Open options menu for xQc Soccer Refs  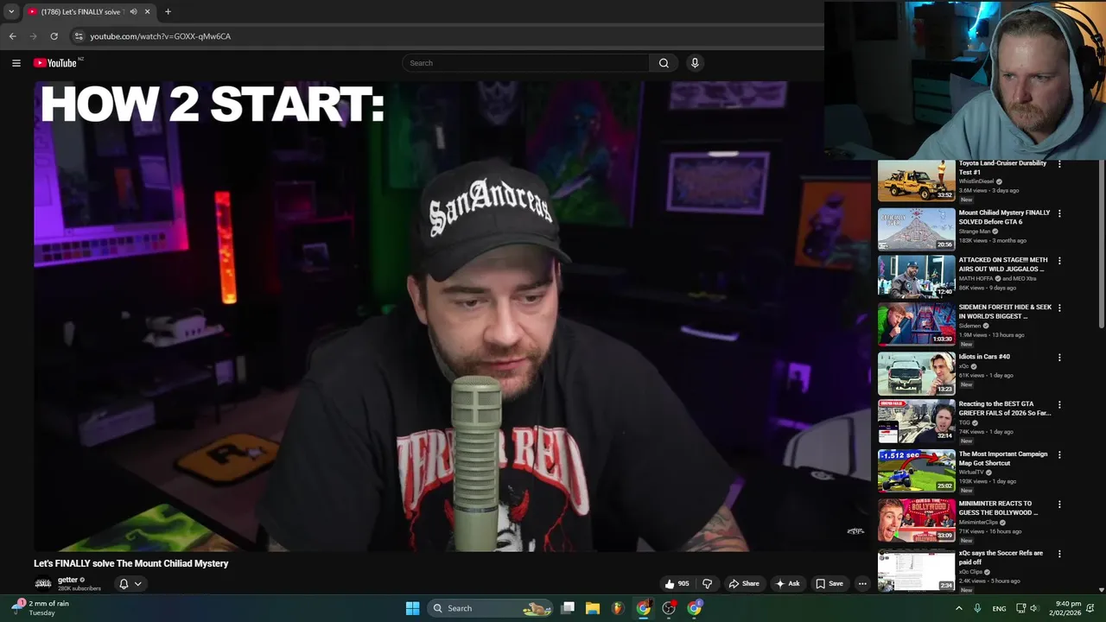point(1059,554)
